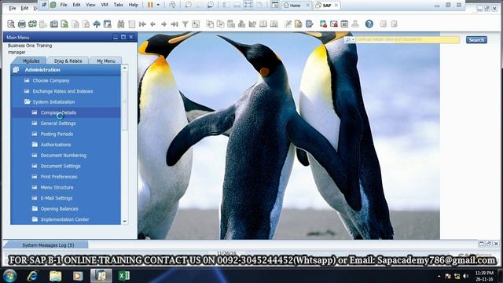The image size is (503, 283).
Task: Click the Lock Screen toolbar icon
Action: (107, 24)
